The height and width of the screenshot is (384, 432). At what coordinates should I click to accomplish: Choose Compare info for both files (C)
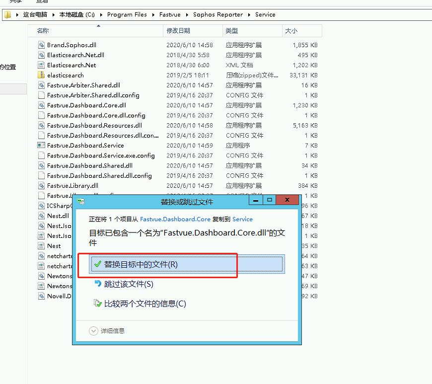coord(145,304)
